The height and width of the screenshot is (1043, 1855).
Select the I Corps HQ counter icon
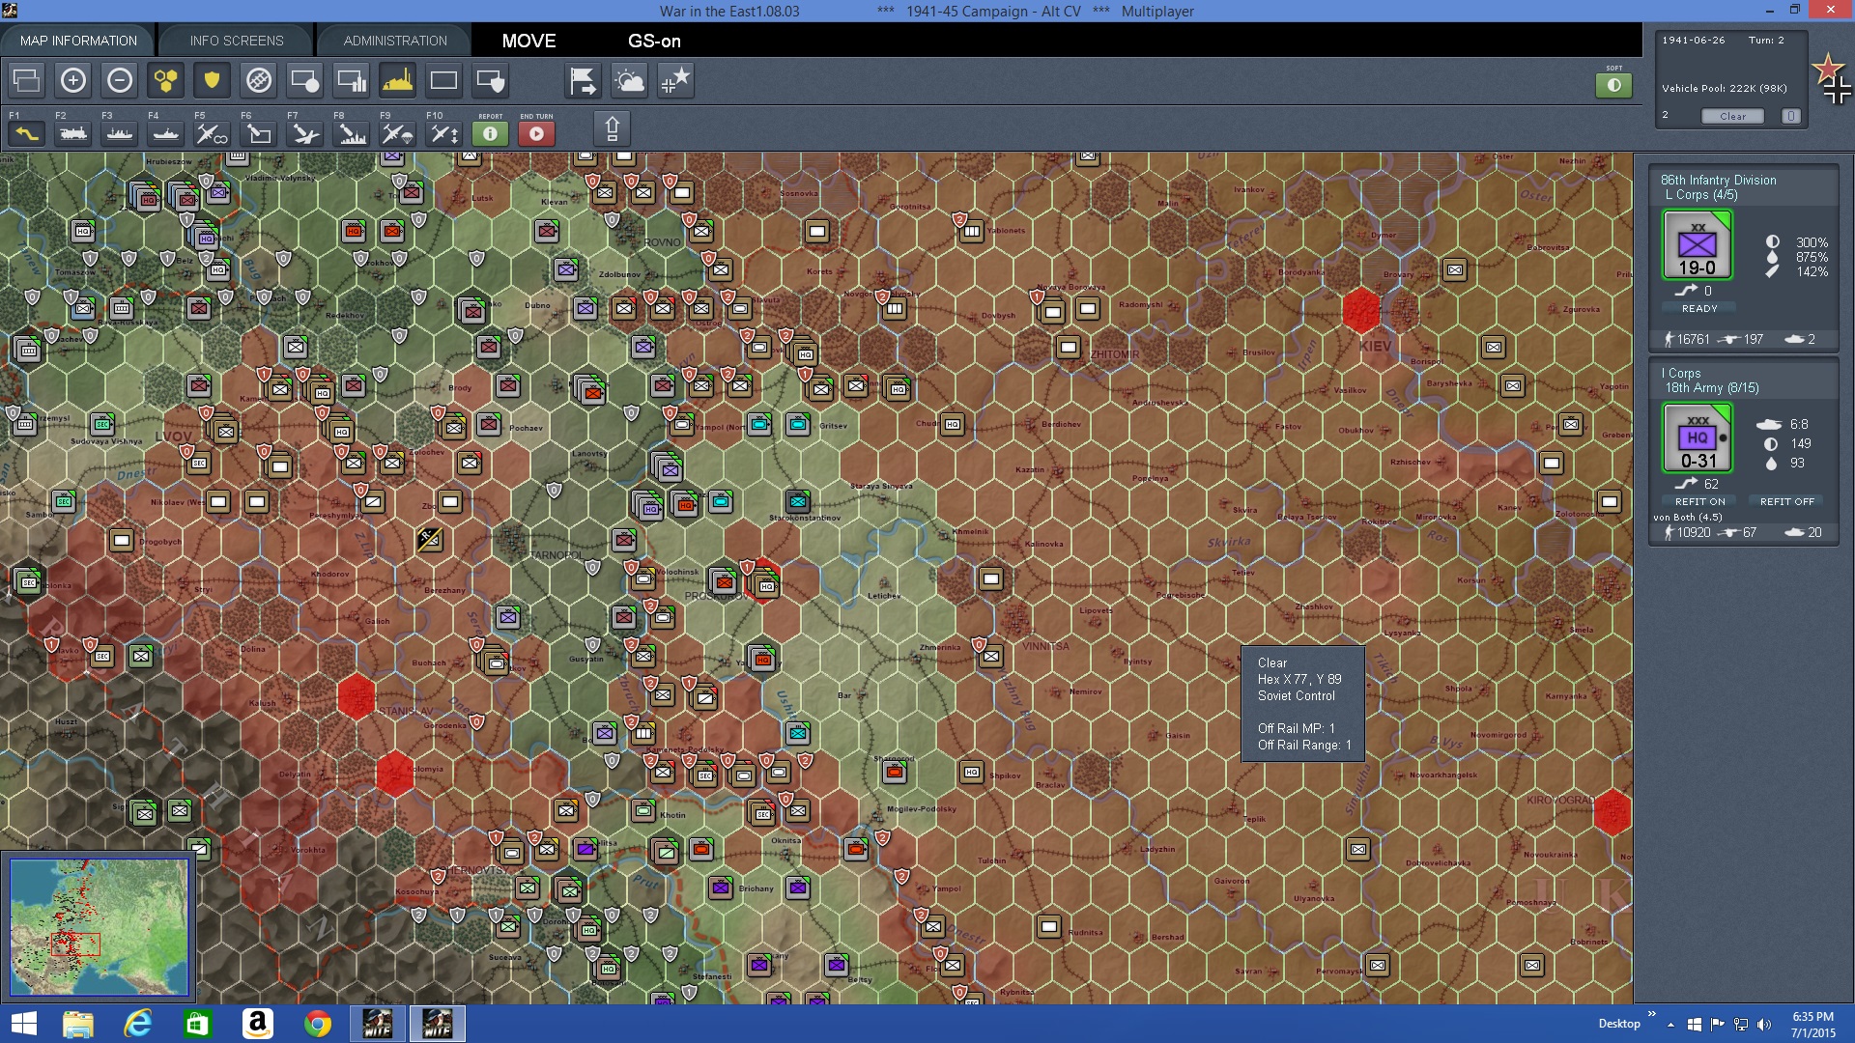(x=1698, y=437)
